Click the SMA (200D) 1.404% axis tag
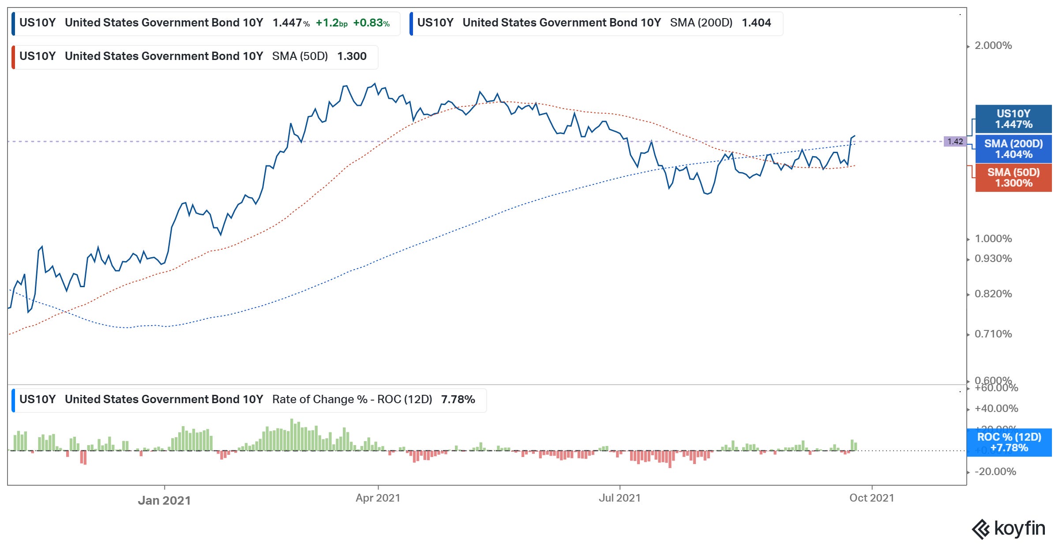Image resolution: width=1059 pixels, height=547 pixels. pos(1014,149)
